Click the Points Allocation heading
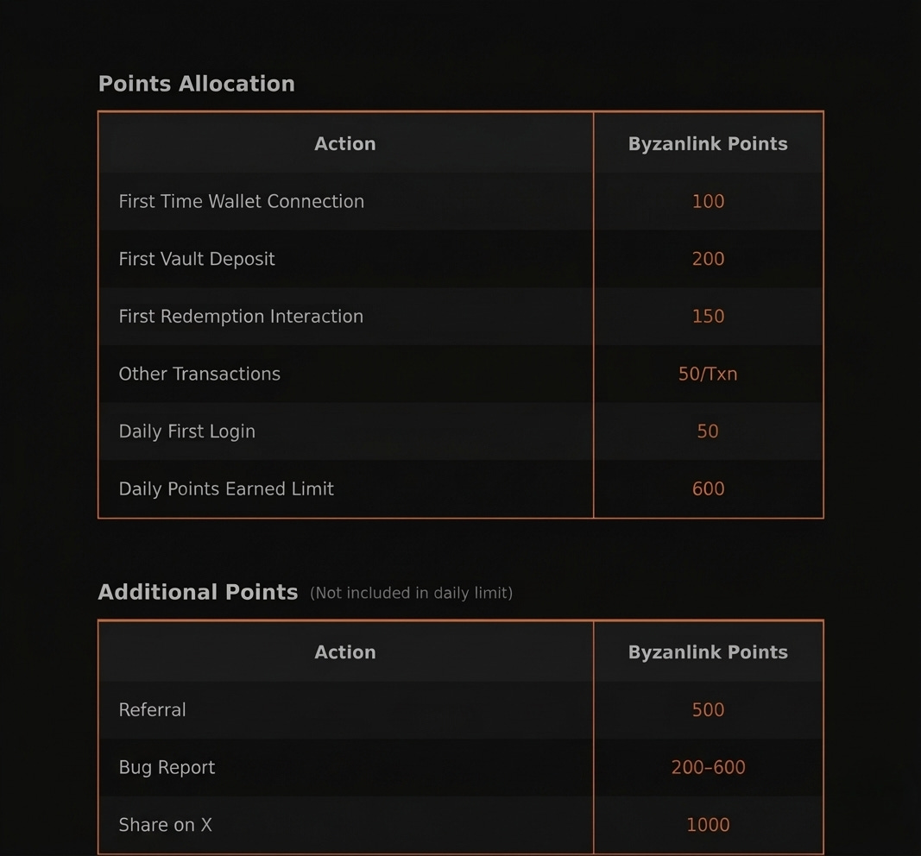Viewport: 921px width, 856px height. pos(196,84)
